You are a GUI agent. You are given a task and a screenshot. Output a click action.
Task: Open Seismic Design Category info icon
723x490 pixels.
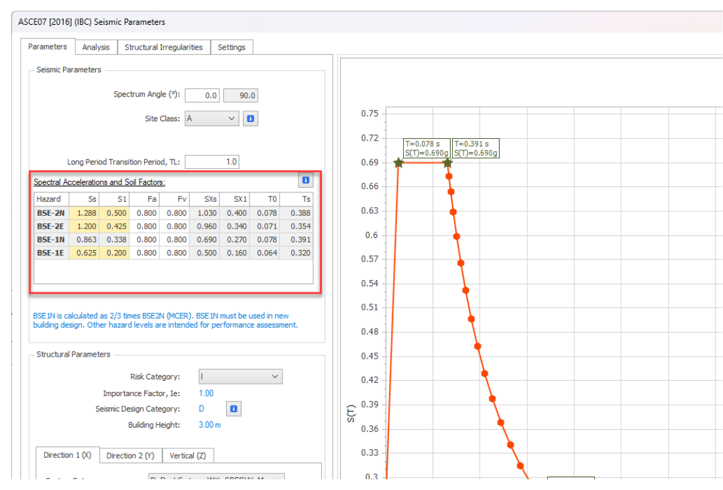[x=234, y=408]
